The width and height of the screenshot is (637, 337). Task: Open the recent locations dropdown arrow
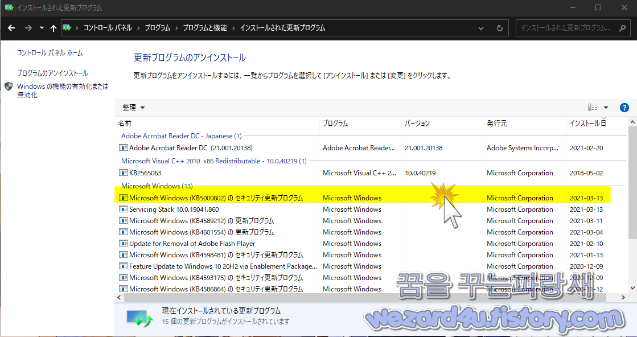point(42,28)
